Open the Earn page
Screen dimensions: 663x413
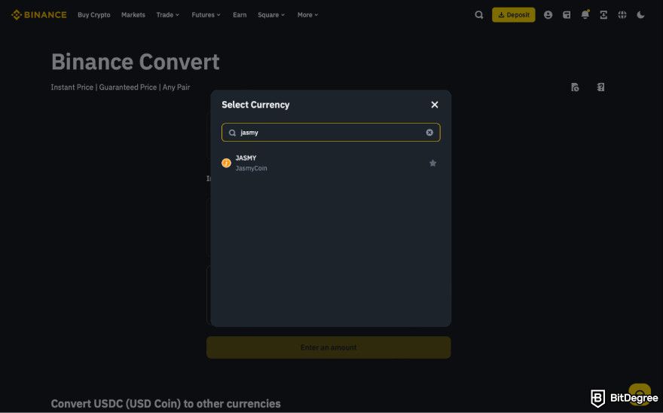click(x=240, y=15)
